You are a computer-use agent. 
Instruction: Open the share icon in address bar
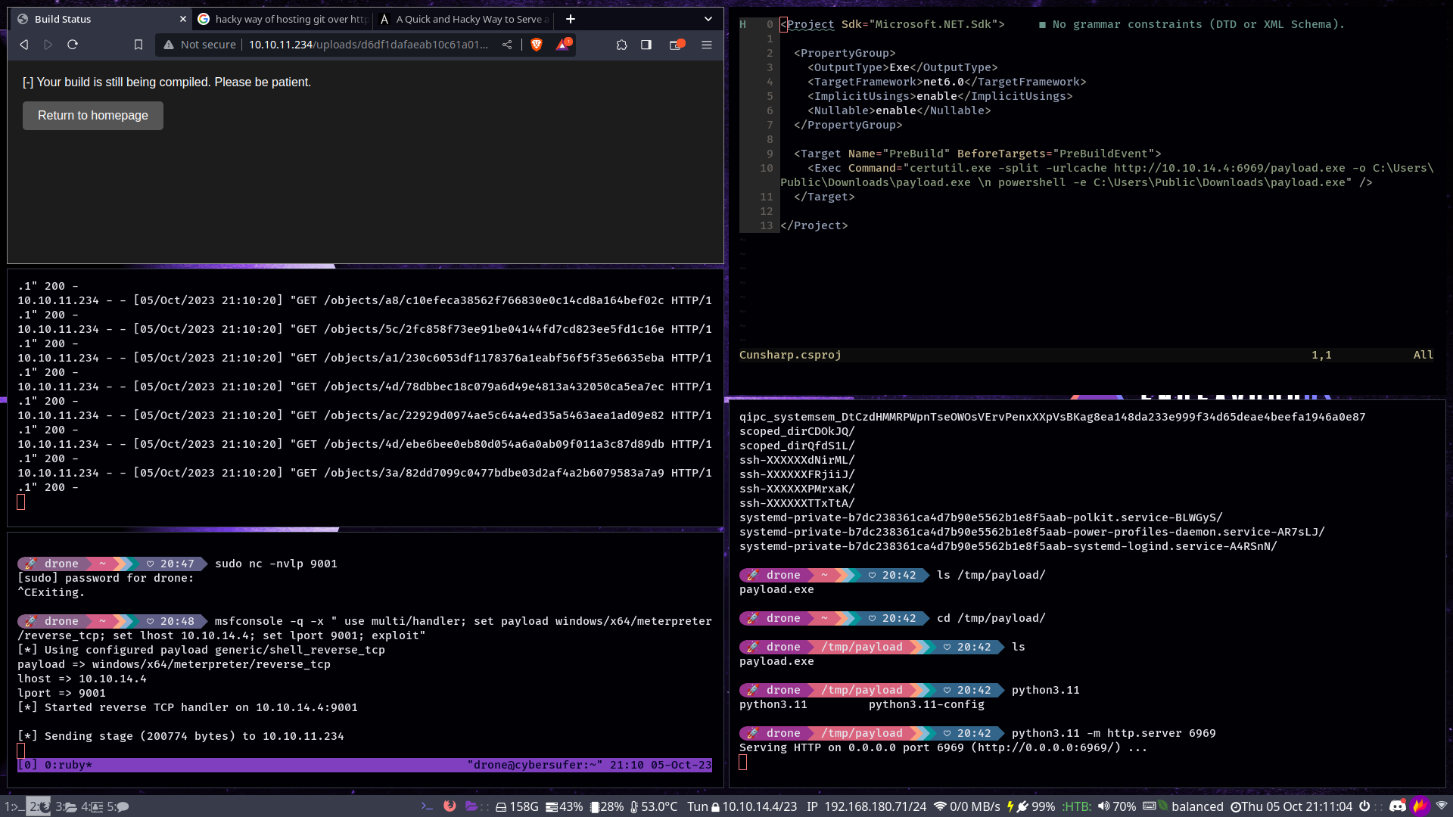click(507, 45)
